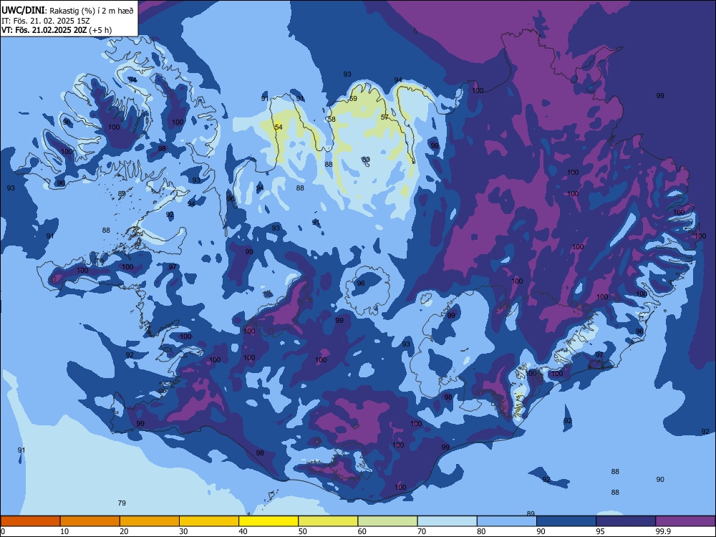Screen dimensions: 716x537
Task: Select the 50–60 pale yellow legend swatch
Action: point(328,521)
